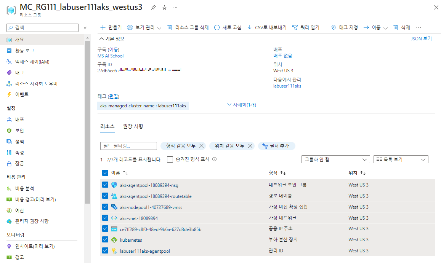This screenshot has height=263, width=441.
Task: Open JSON 보기 link
Action: coord(421,38)
